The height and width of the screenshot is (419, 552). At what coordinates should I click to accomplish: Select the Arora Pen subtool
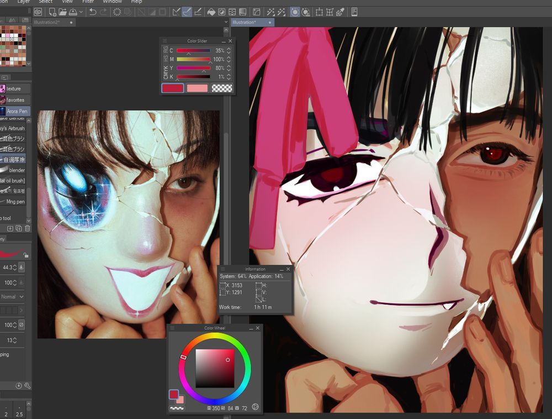coord(17,111)
